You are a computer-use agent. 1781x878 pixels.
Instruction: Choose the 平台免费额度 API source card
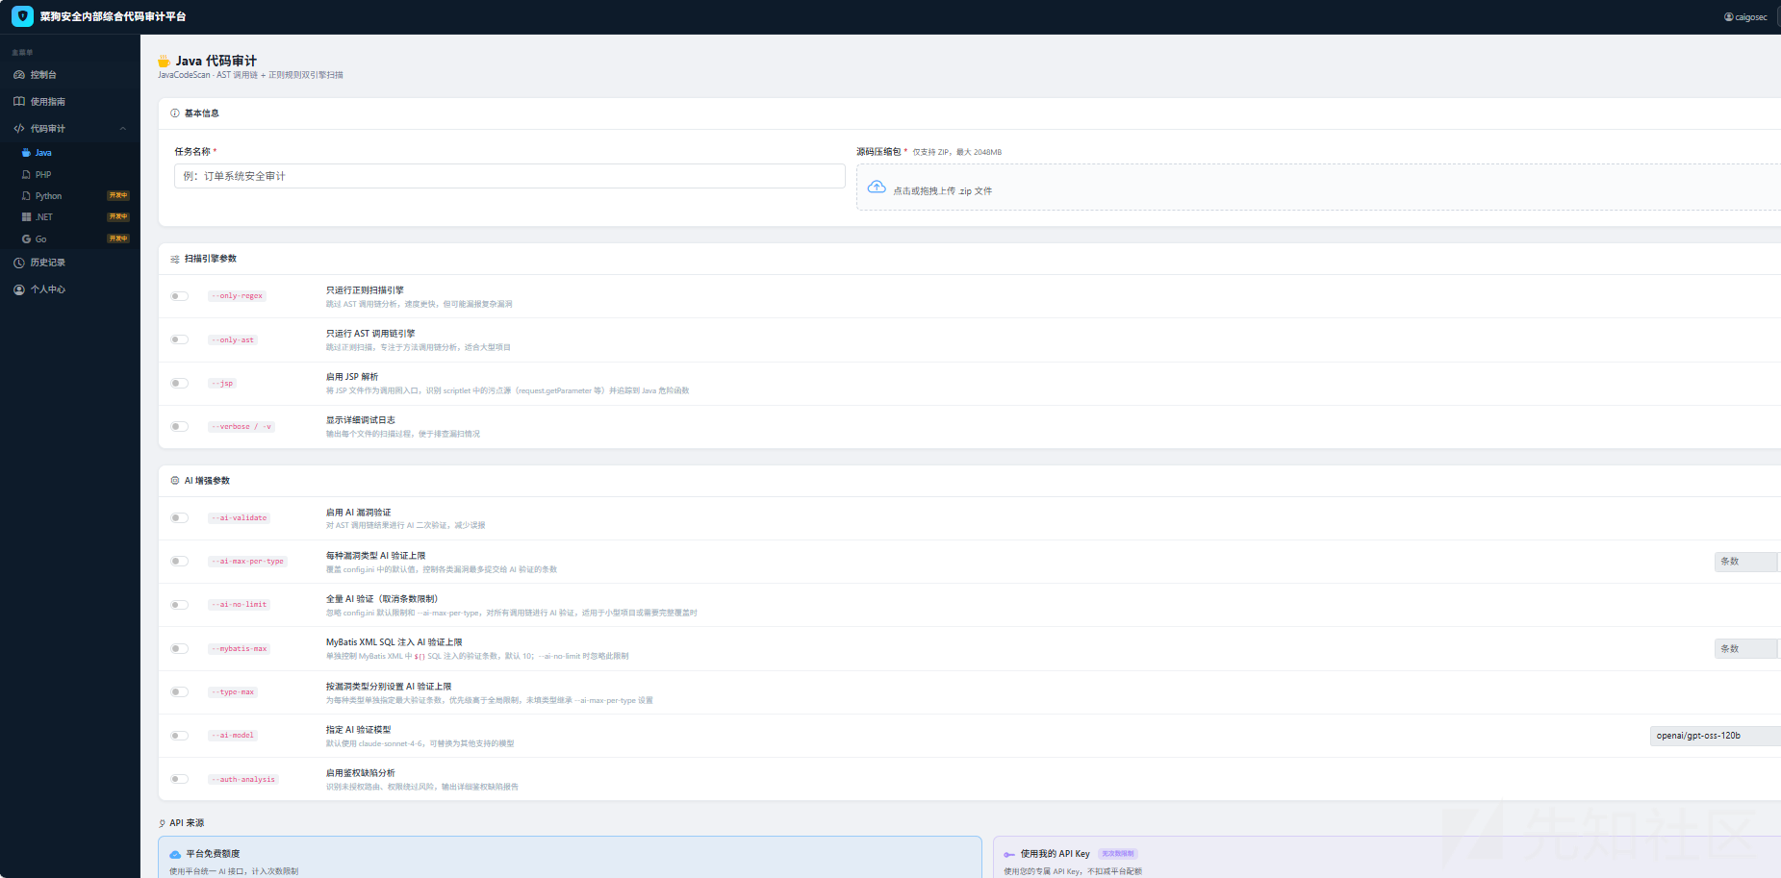coord(570,857)
